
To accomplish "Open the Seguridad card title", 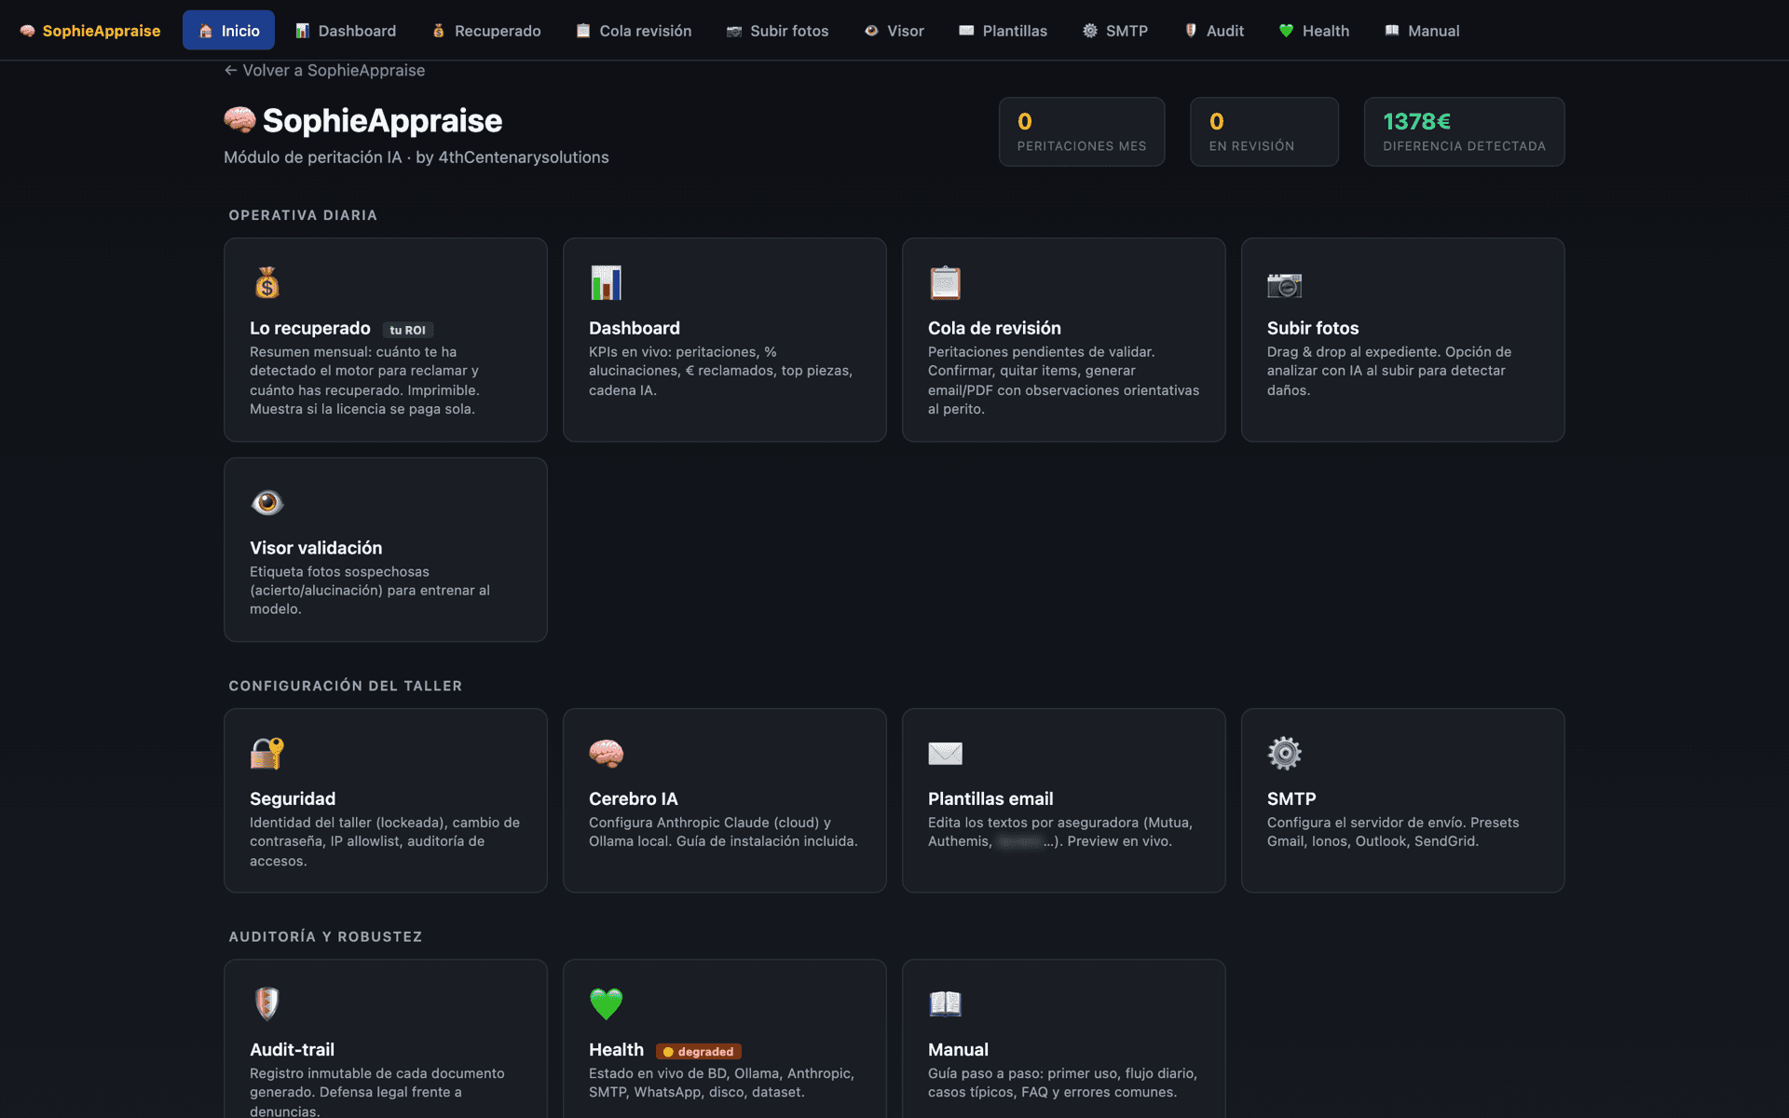I will point(293,798).
